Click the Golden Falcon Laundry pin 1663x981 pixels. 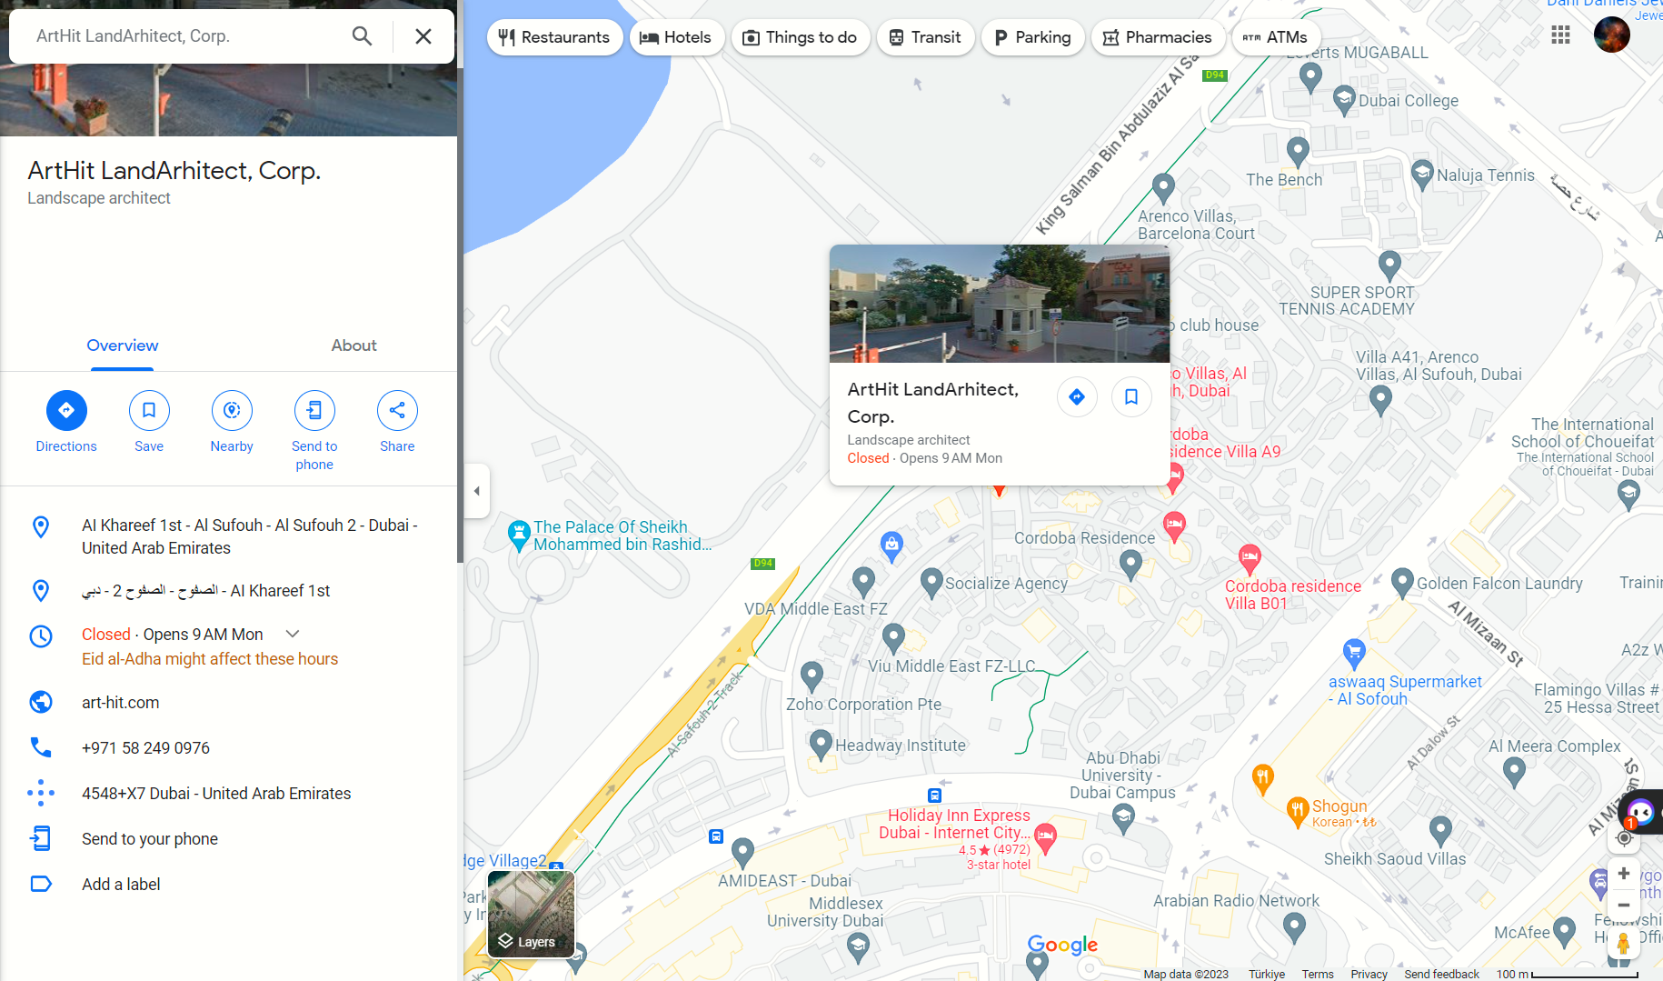coord(1402,583)
